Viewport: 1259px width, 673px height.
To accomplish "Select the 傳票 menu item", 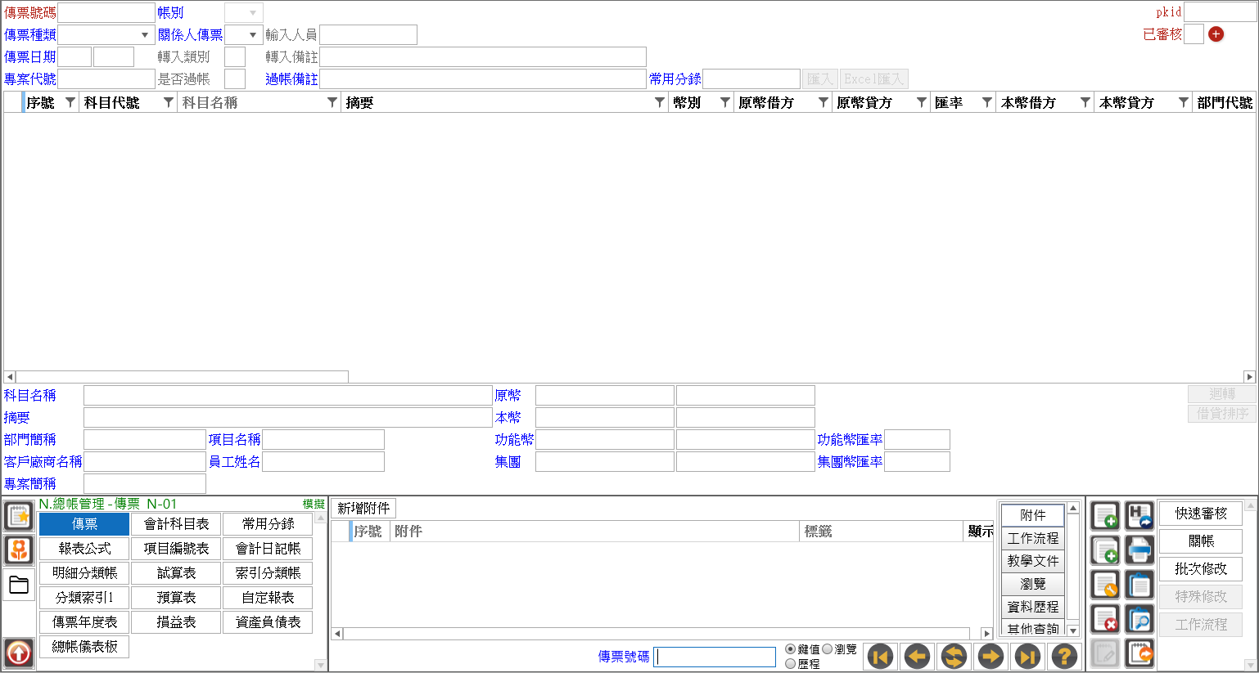I will pos(84,524).
